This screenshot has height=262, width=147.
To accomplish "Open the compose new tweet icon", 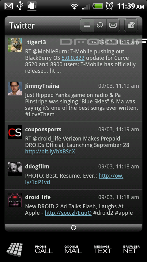I will 131,25.
